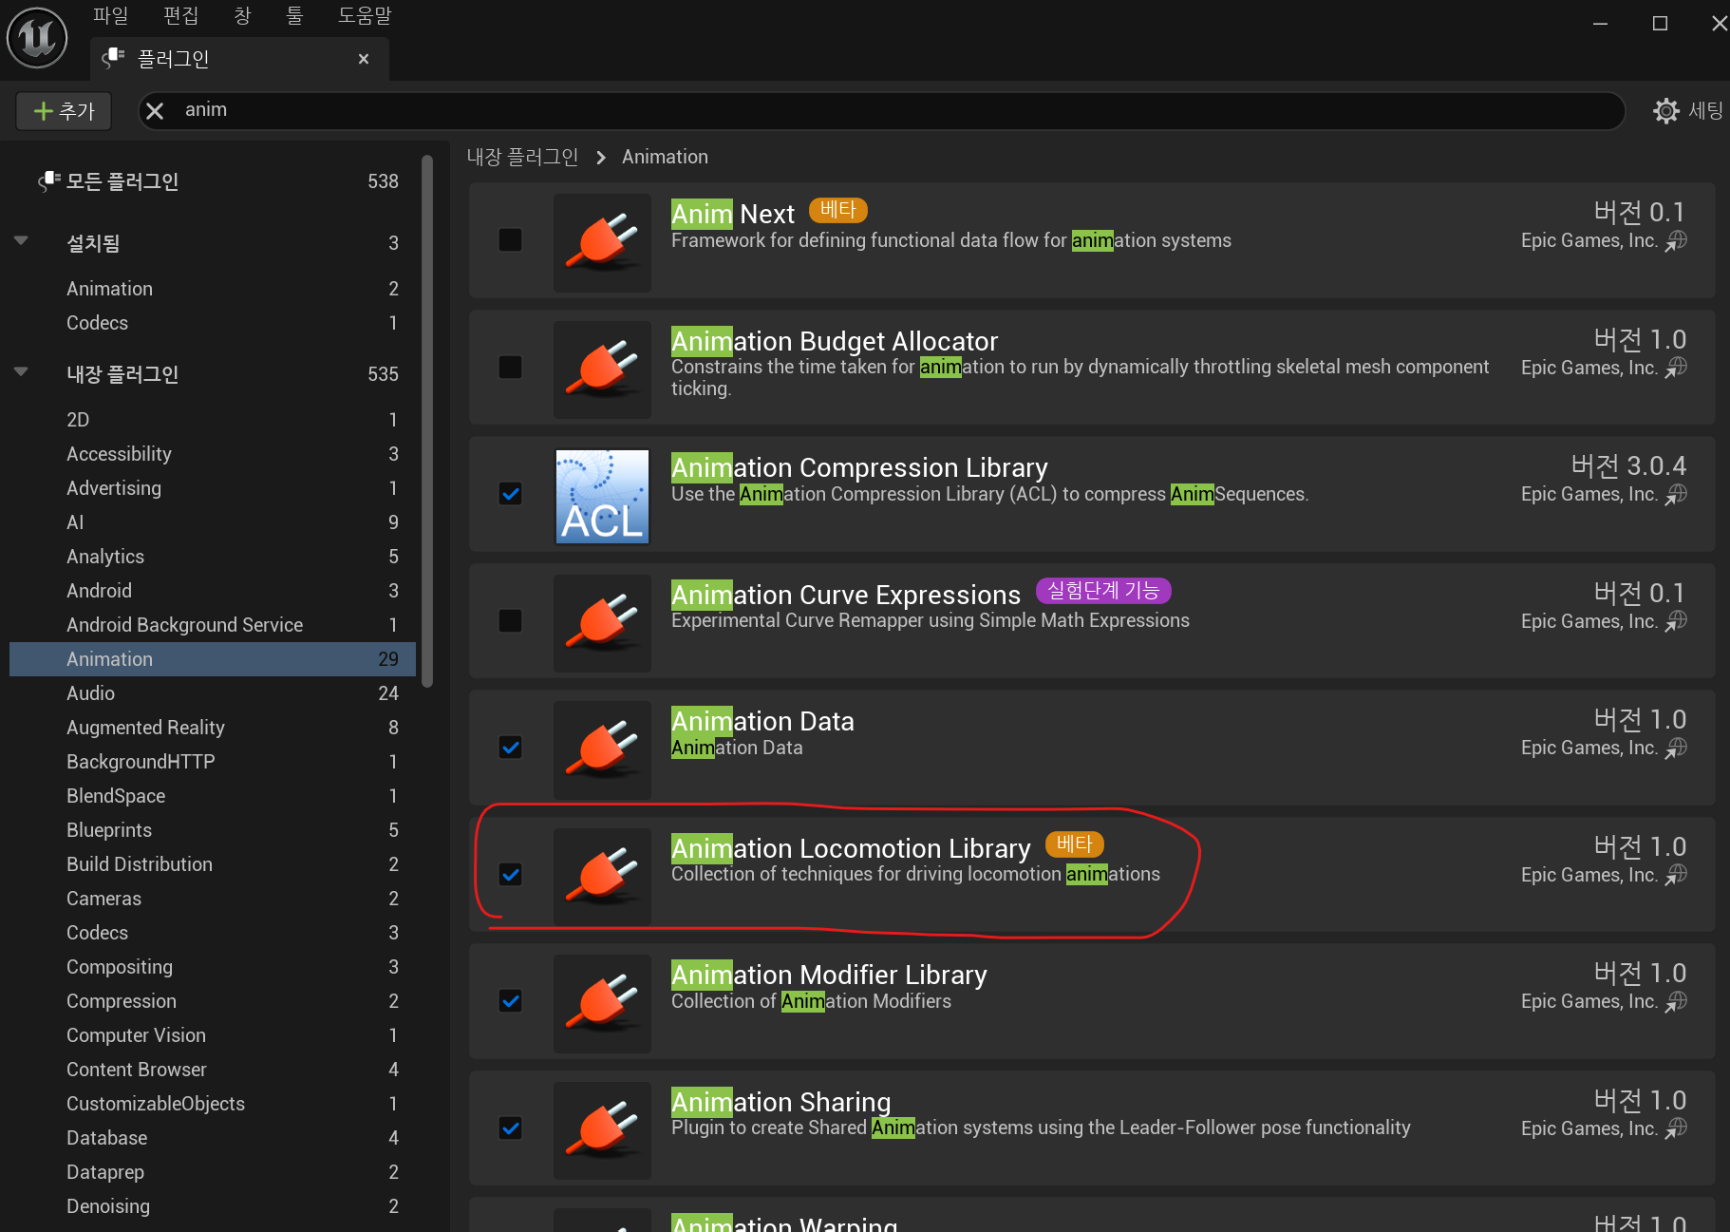
Task: Click the plug icon on the 플러그인 tab
Action: pyautogui.click(x=114, y=58)
